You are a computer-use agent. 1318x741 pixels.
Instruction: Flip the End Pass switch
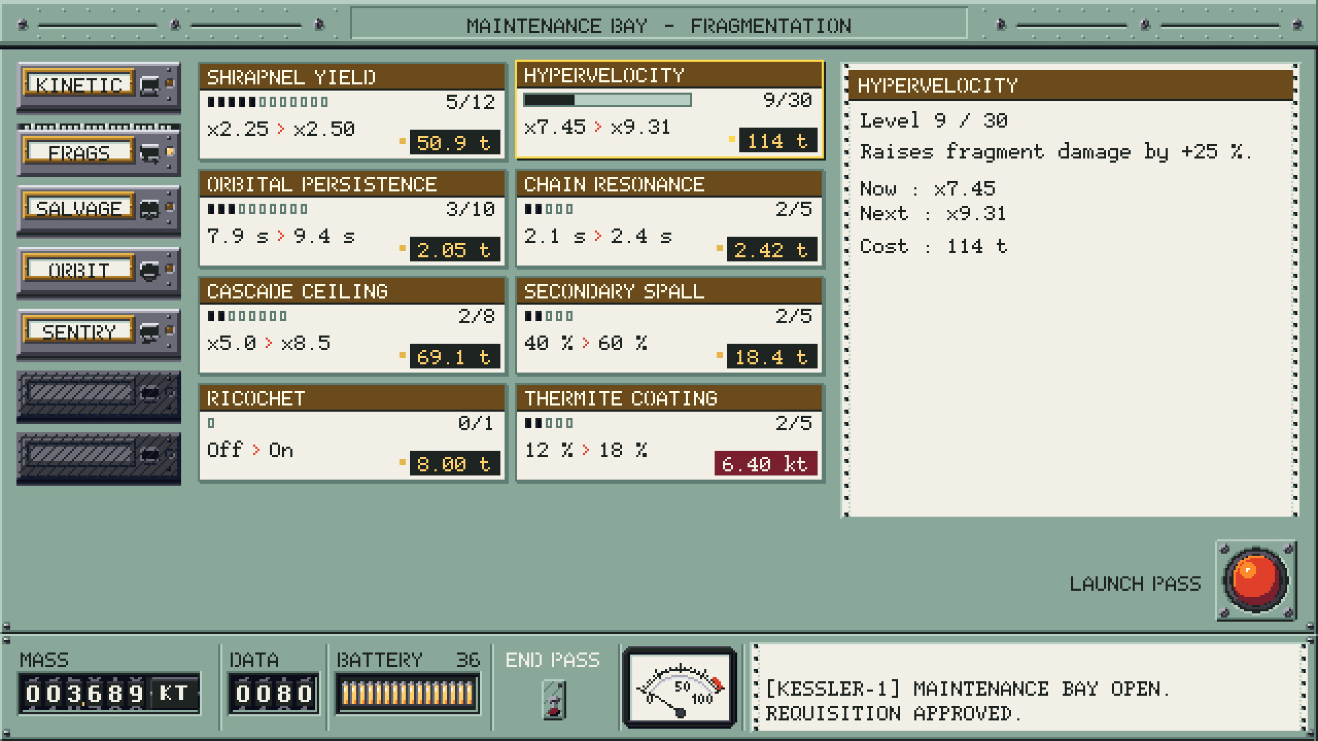click(554, 699)
